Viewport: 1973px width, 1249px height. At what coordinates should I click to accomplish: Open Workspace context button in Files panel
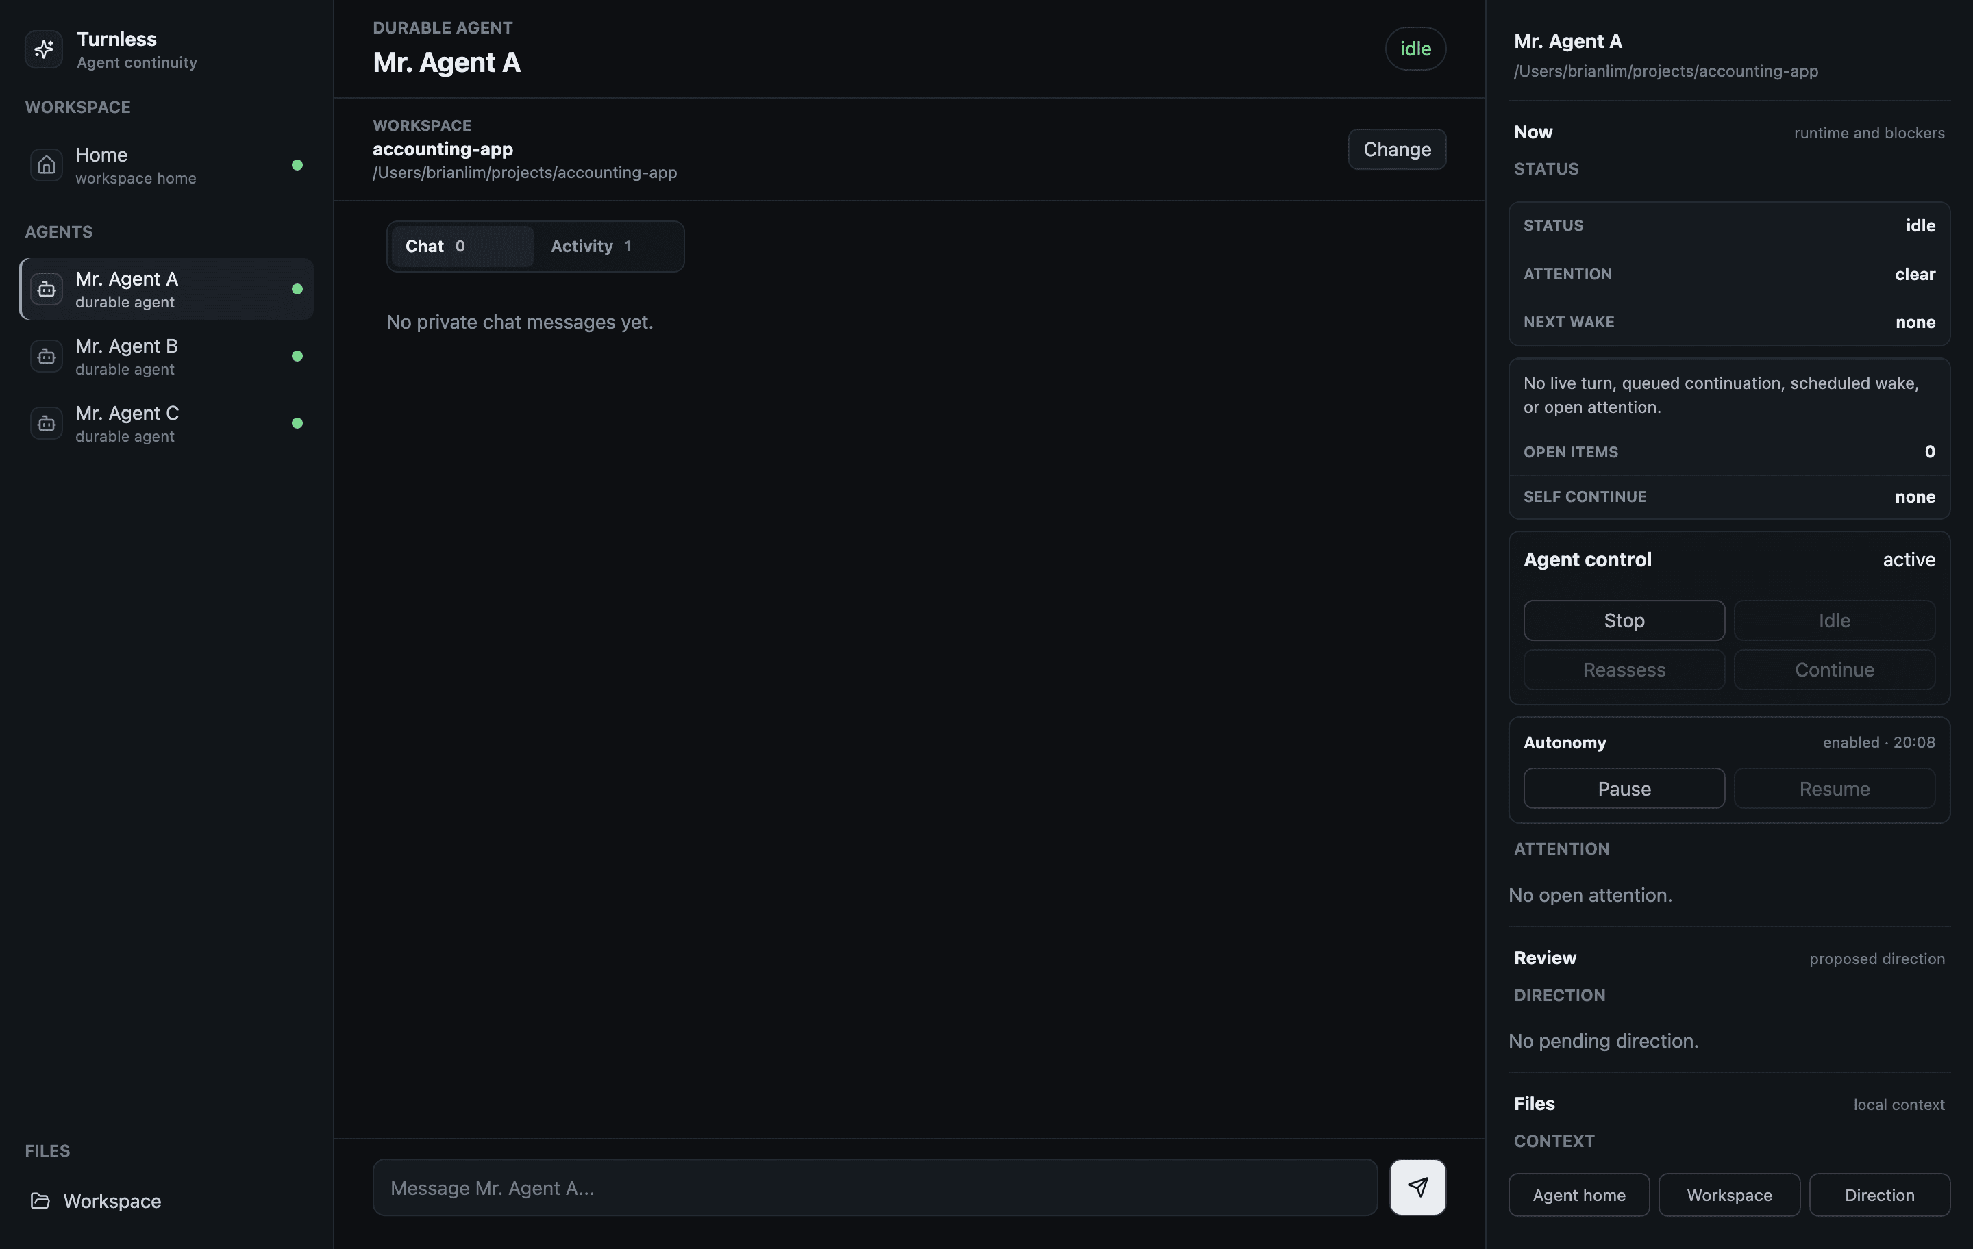pyautogui.click(x=1729, y=1195)
